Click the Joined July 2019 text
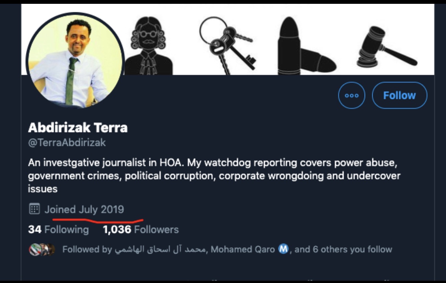This screenshot has width=446, height=283. pos(84,209)
